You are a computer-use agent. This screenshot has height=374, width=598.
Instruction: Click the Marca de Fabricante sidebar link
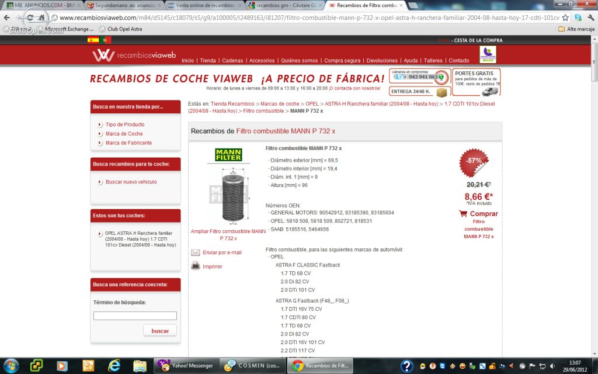(129, 143)
